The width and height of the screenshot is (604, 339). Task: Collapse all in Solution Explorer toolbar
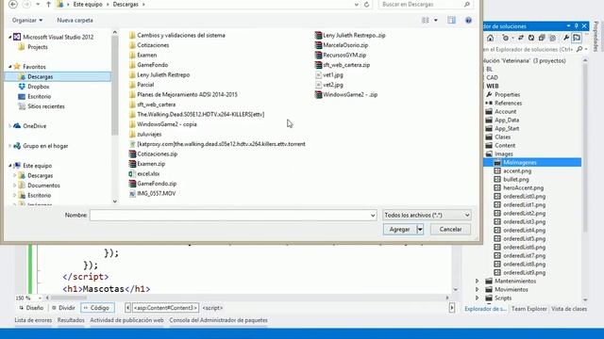pos(542,38)
